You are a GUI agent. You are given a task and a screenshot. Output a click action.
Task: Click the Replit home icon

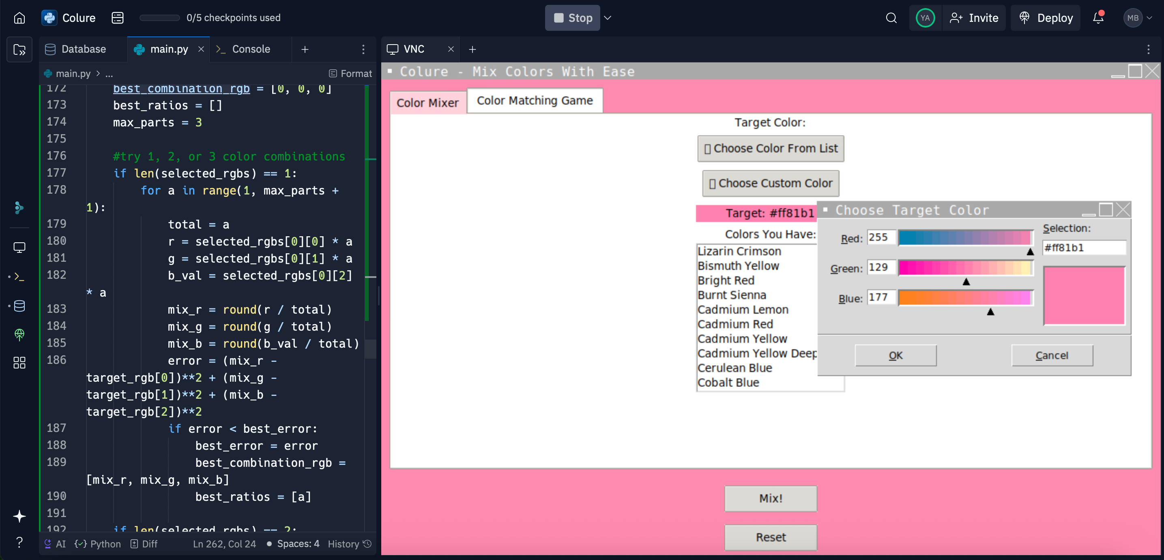(x=19, y=17)
